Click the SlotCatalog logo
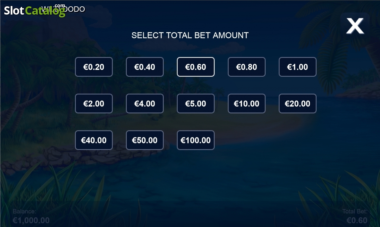The width and height of the screenshot is (380, 227). click(x=35, y=11)
